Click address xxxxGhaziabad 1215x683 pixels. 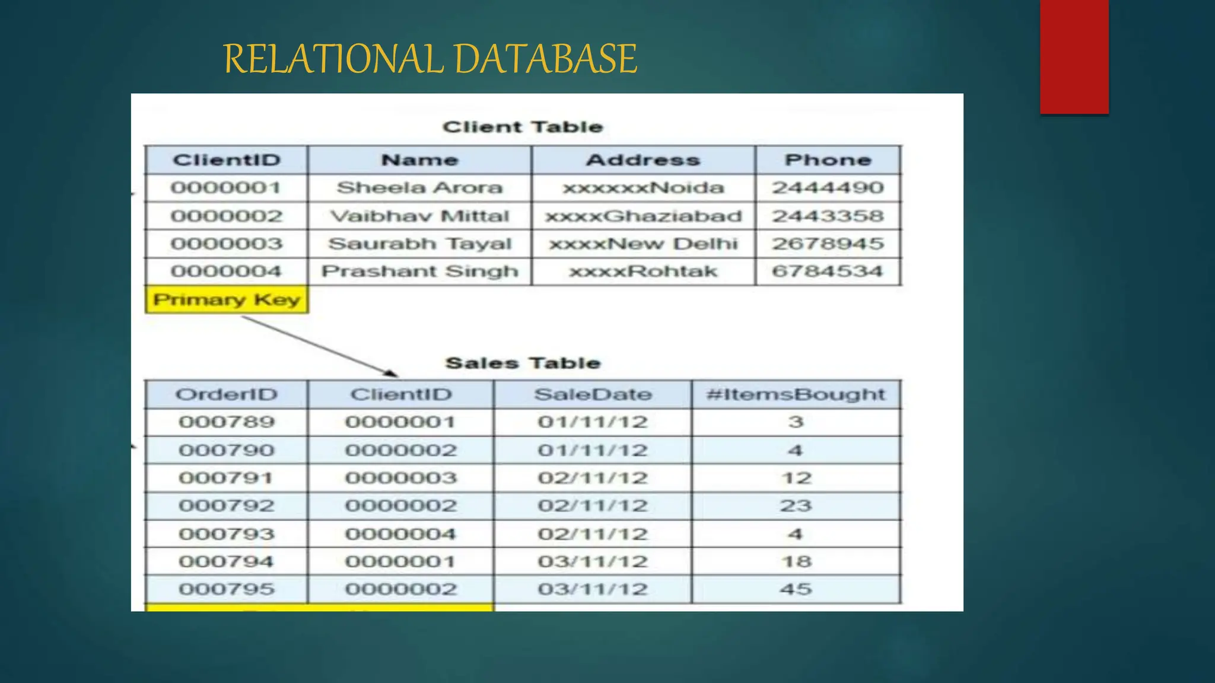coord(643,216)
